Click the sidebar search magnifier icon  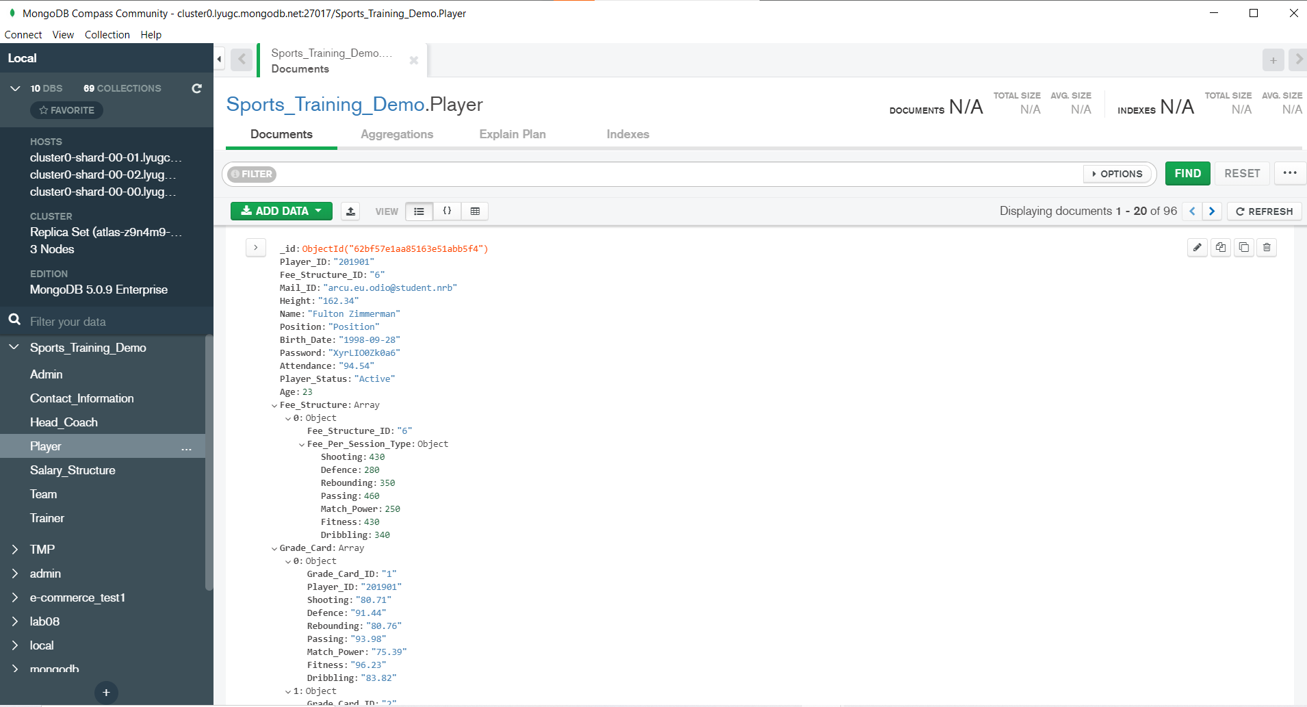pyautogui.click(x=14, y=320)
